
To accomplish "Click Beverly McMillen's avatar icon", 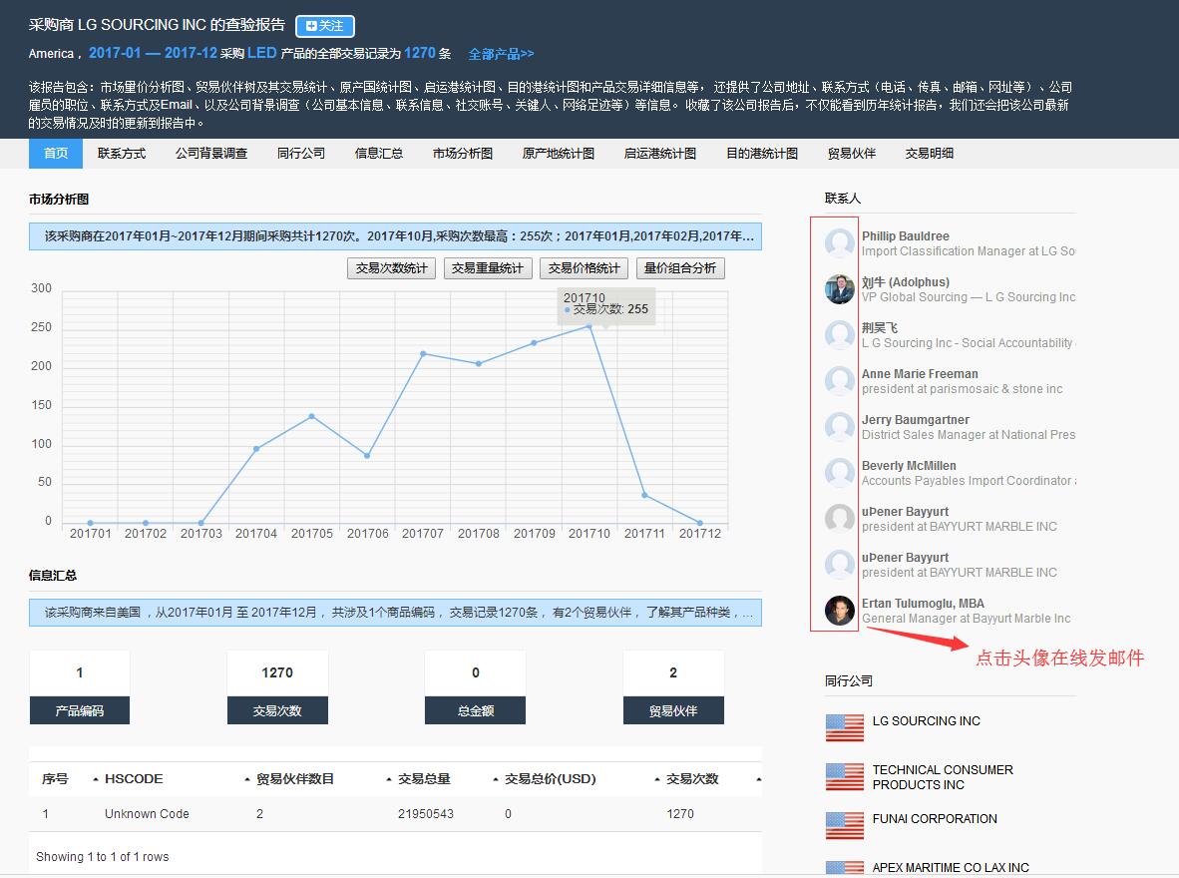I will (839, 473).
